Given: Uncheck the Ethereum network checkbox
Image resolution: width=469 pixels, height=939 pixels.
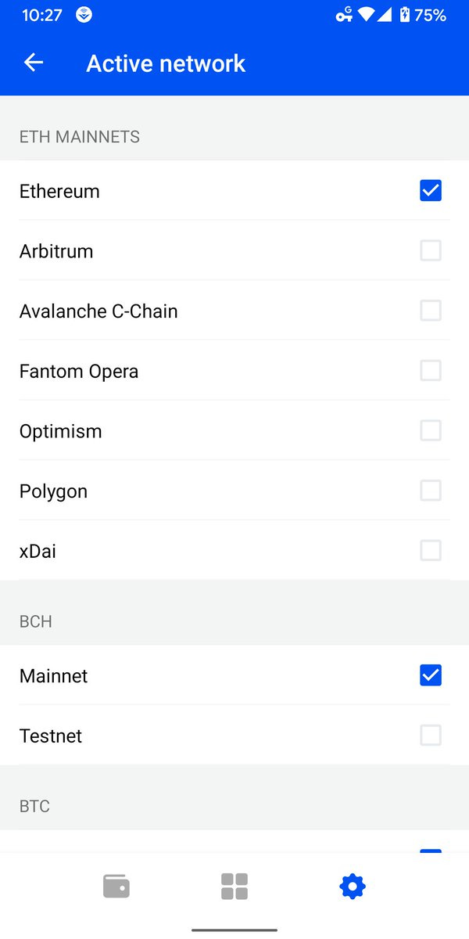Looking at the screenshot, I should [x=431, y=190].
